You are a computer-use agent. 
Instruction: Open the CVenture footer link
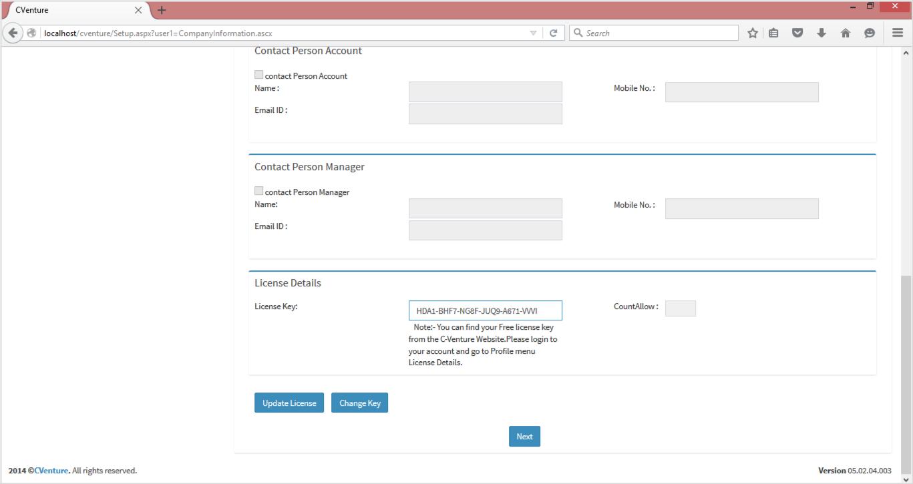(51, 471)
